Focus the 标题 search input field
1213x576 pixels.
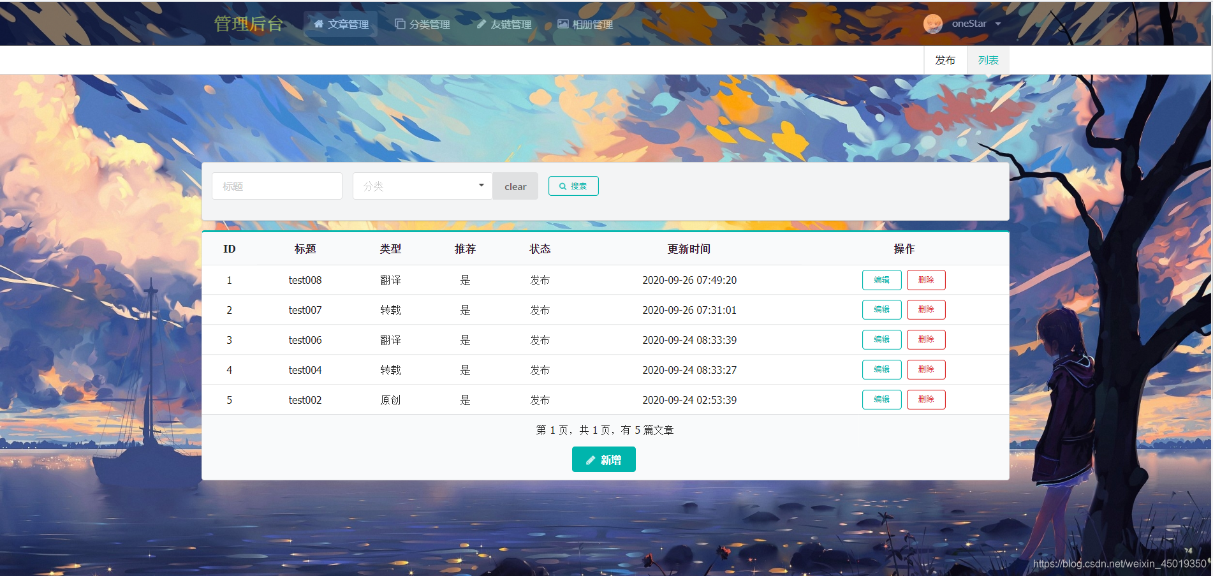pyautogui.click(x=277, y=186)
